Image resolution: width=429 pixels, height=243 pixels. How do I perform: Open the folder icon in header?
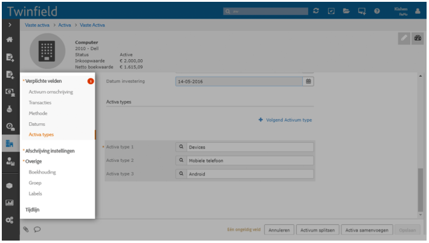tap(347, 11)
